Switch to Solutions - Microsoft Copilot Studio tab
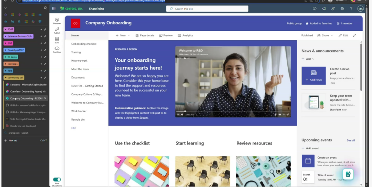 [26, 85]
